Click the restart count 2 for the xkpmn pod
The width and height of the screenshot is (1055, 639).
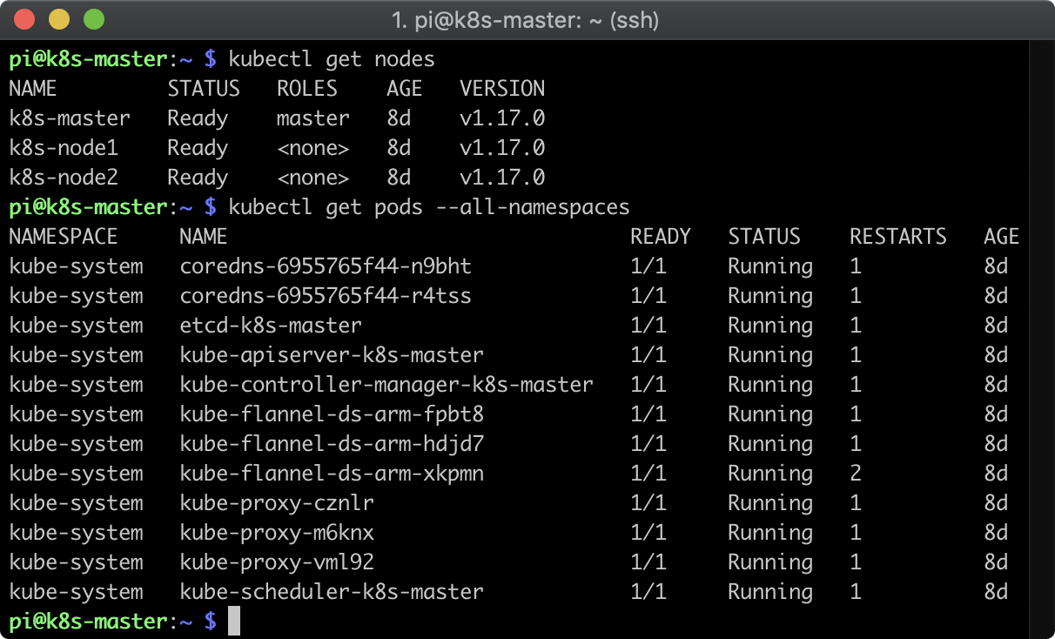[856, 474]
